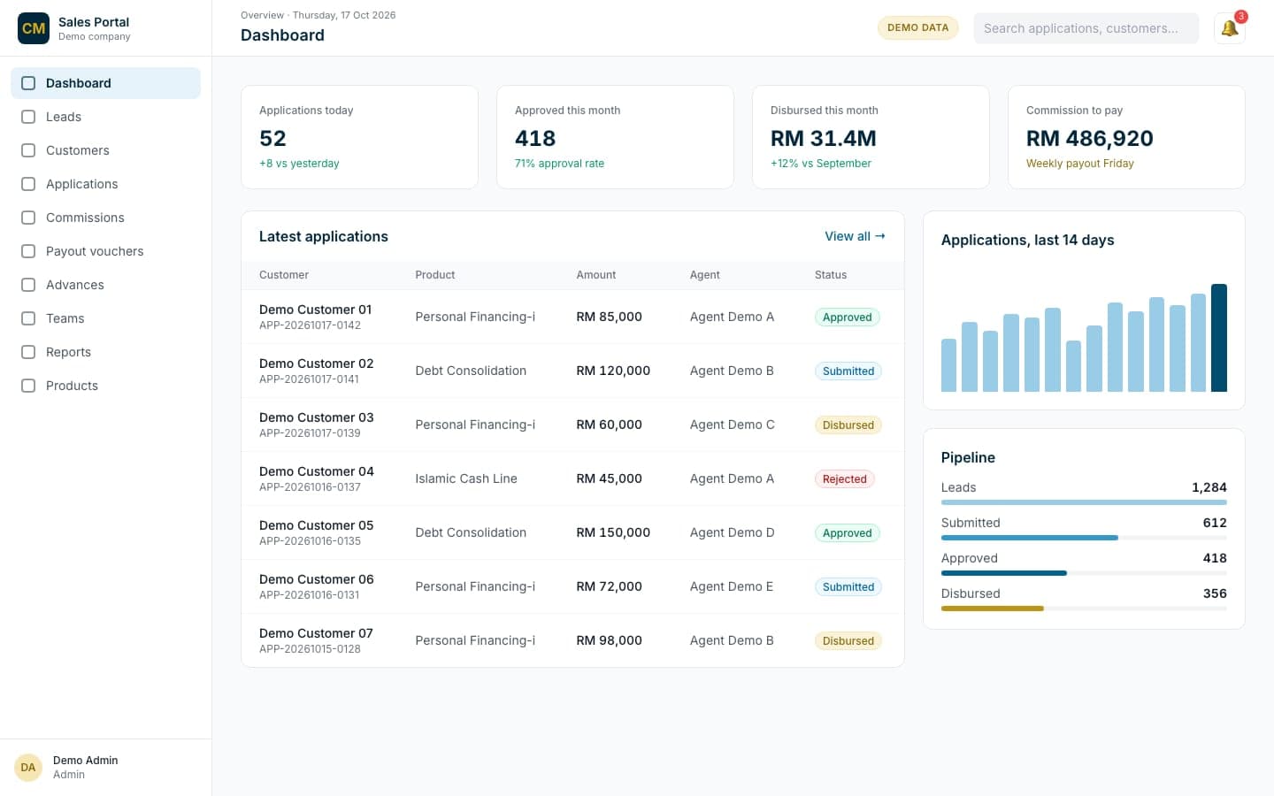The image size is (1274, 796).
Task: Open Customers in sidebar
Action: pyautogui.click(x=105, y=150)
